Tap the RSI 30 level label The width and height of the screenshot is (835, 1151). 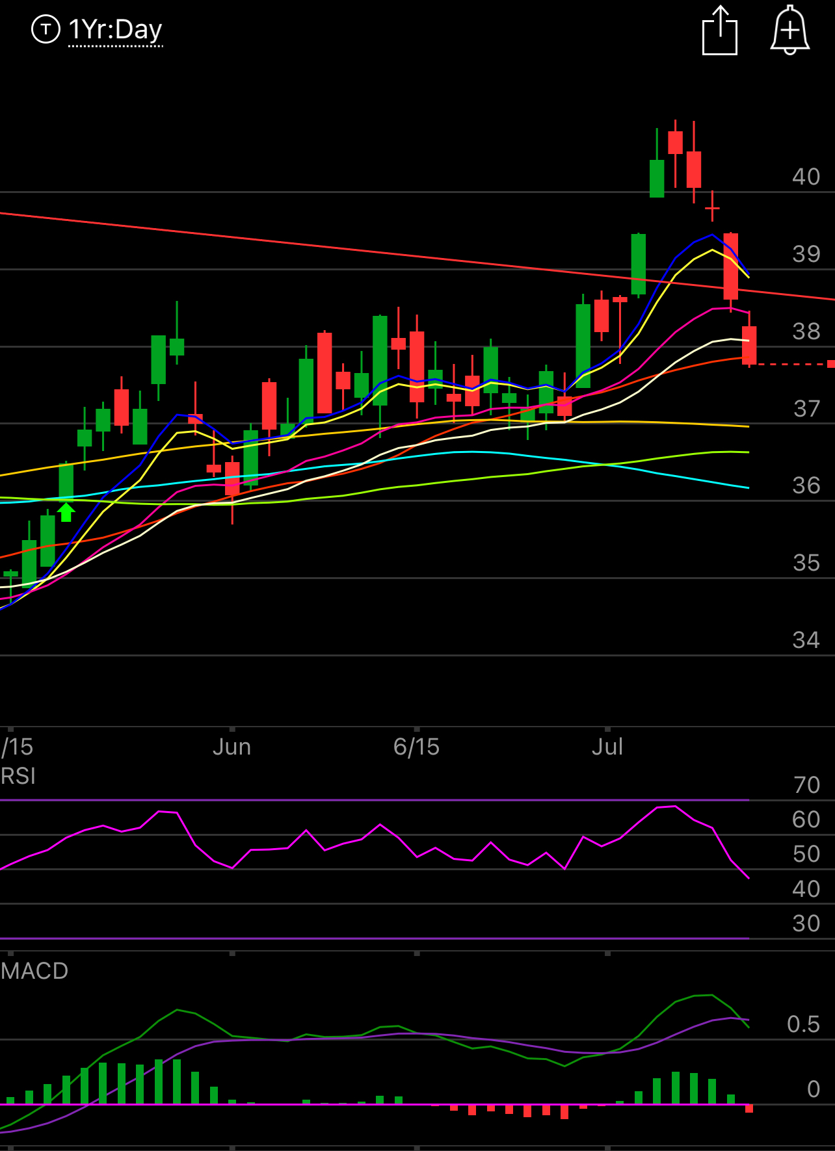pyautogui.click(x=806, y=924)
